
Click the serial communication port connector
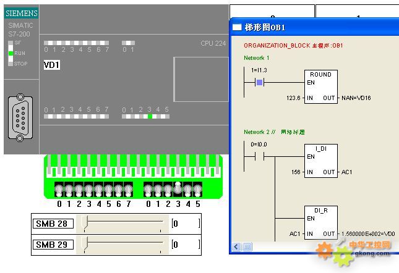click(20, 117)
